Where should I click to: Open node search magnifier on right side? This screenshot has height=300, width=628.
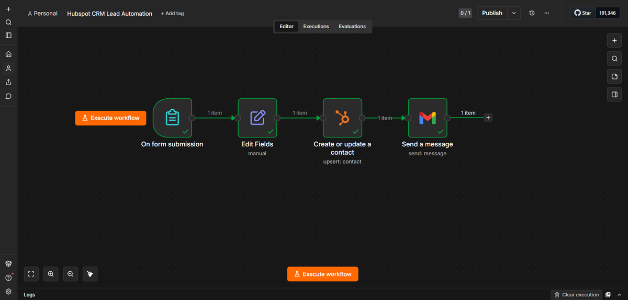point(614,59)
